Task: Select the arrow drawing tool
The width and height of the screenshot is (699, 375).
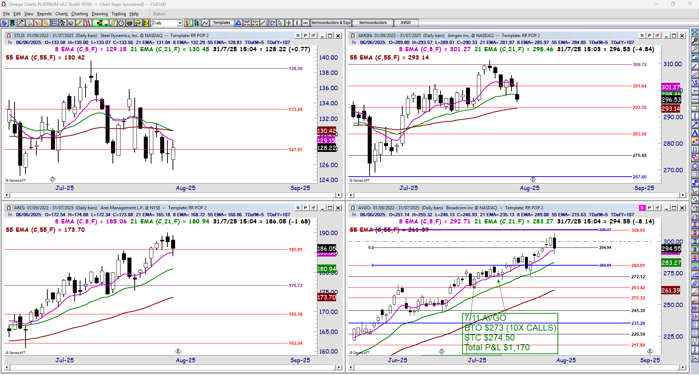Action: point(695,124)
